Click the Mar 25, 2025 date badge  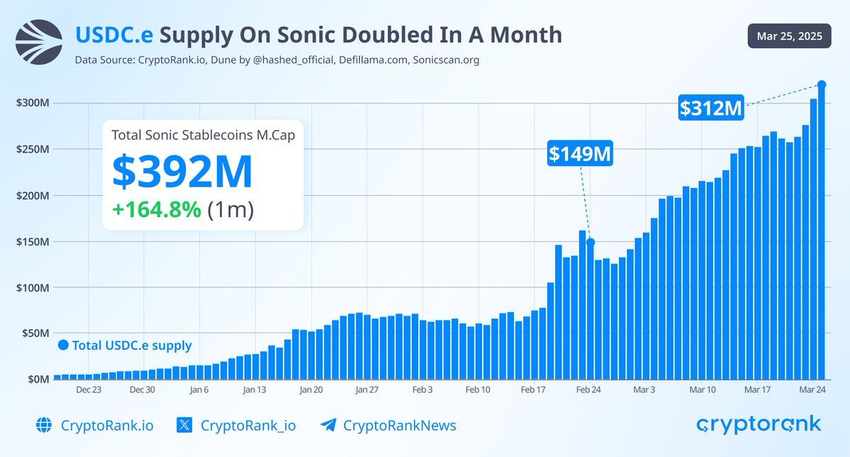pyautogui.click(x=789, y=35)
